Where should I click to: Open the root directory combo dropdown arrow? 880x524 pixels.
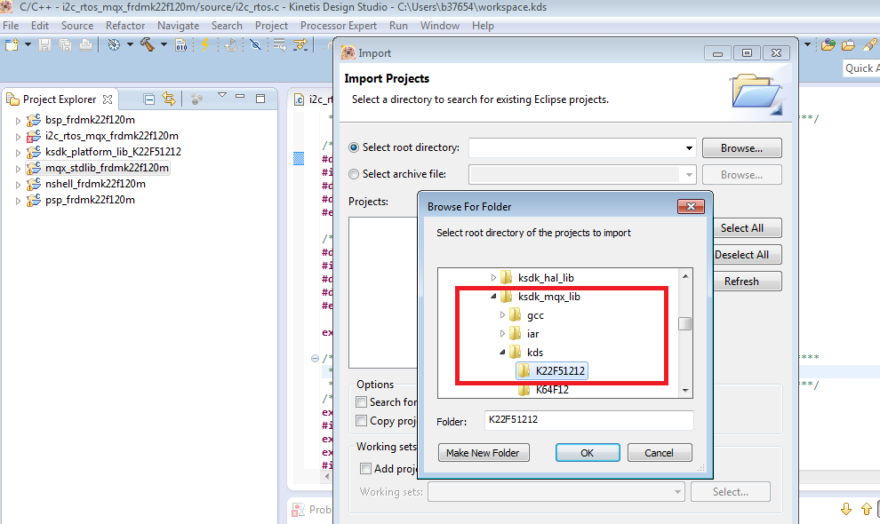(689, 148)
